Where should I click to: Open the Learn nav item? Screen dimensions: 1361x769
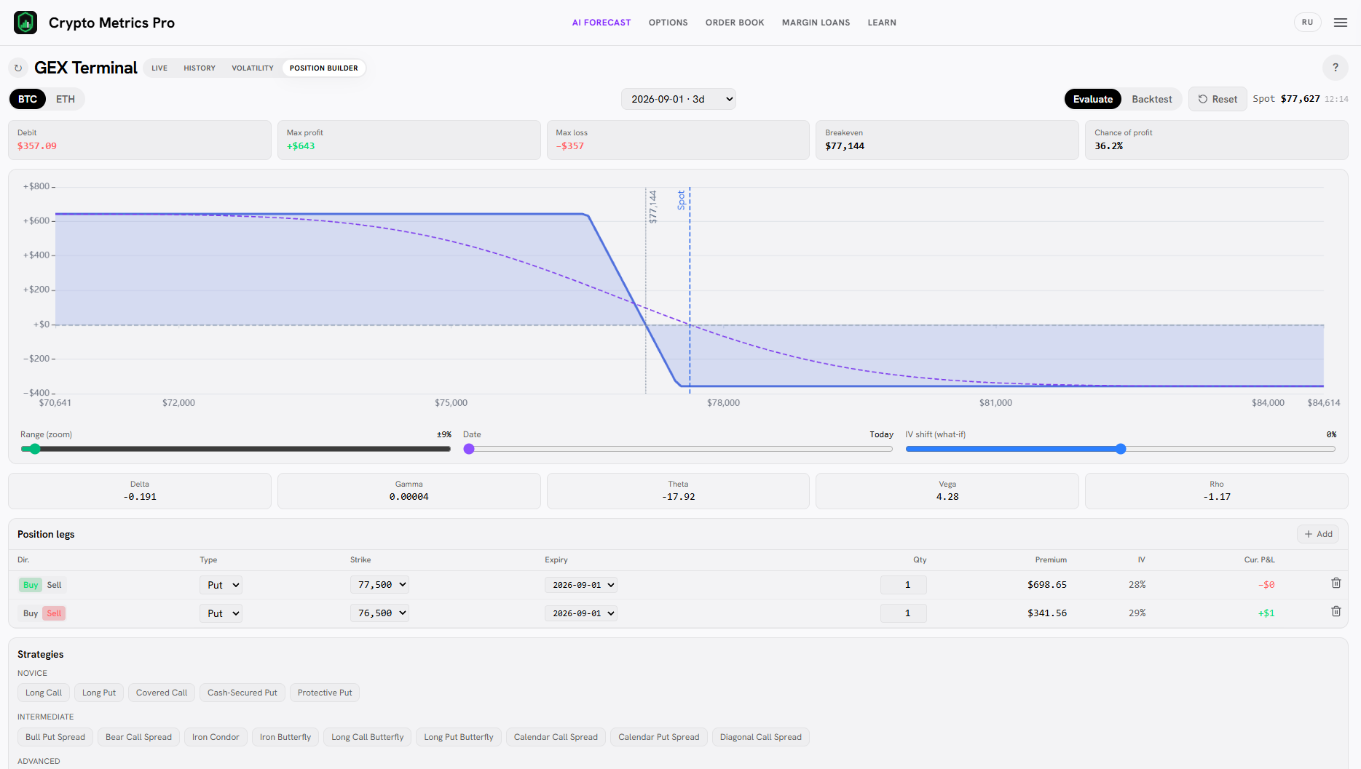tap(882, 23)
